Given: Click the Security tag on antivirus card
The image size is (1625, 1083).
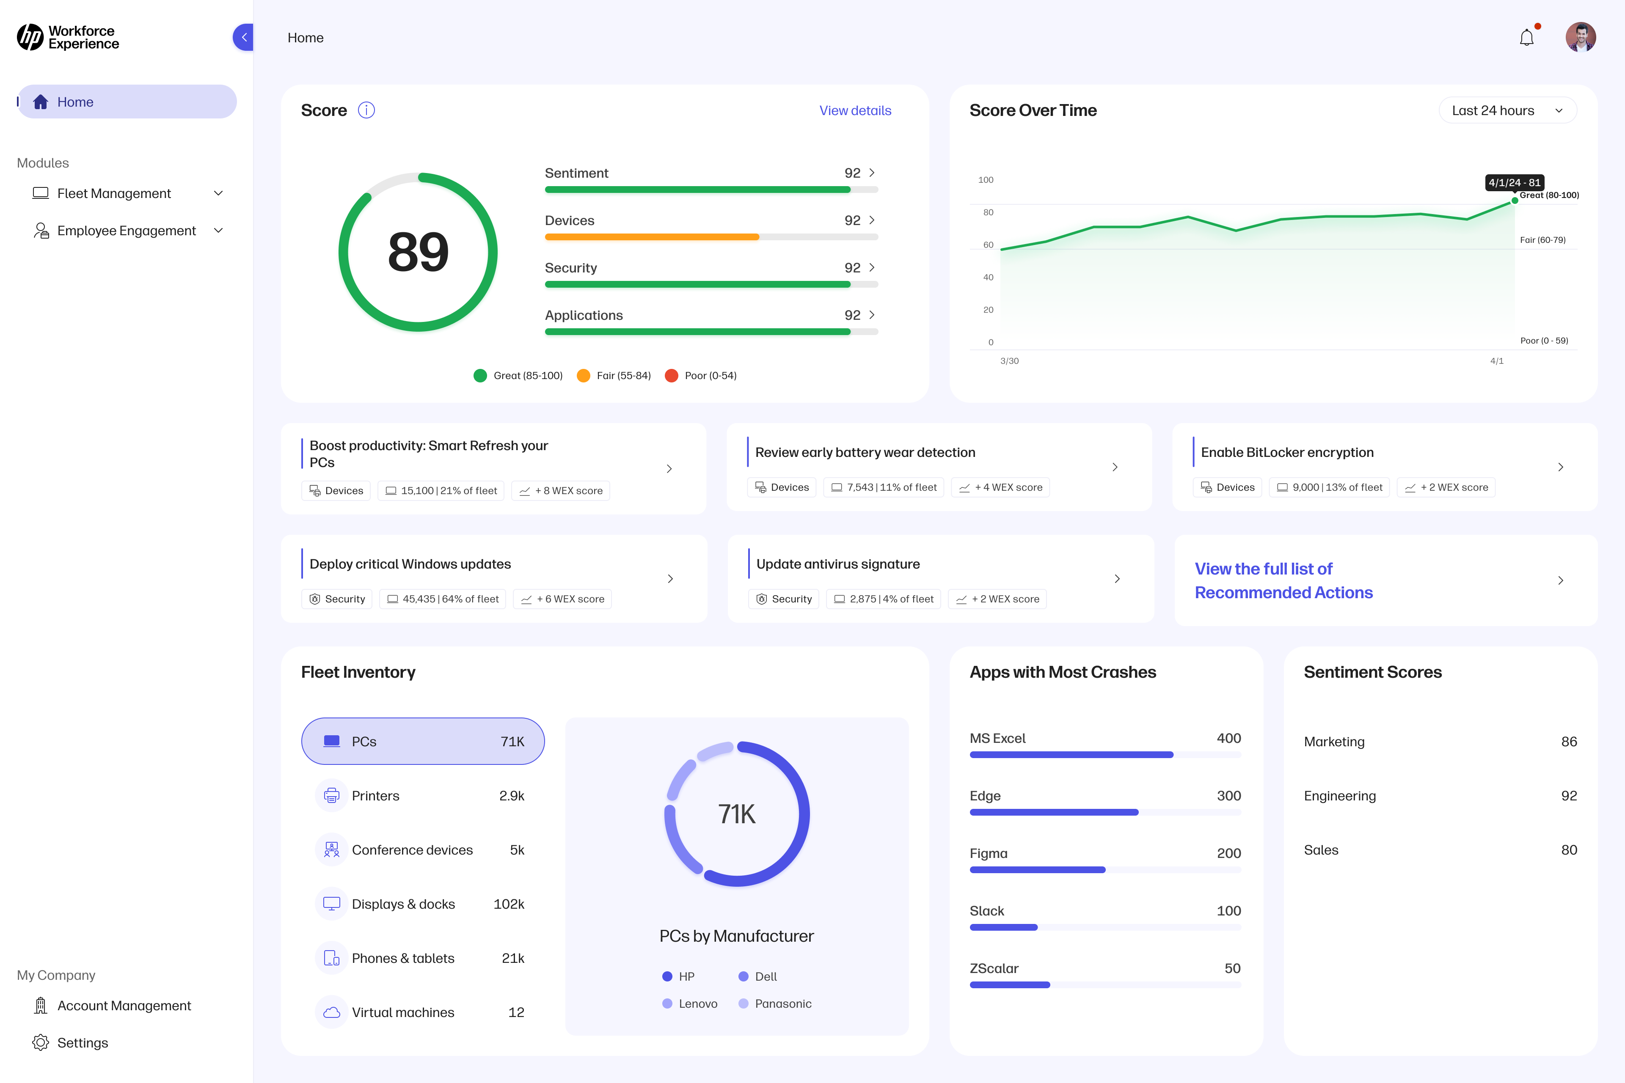Looking at the screenshot, I should pos(783,599).
